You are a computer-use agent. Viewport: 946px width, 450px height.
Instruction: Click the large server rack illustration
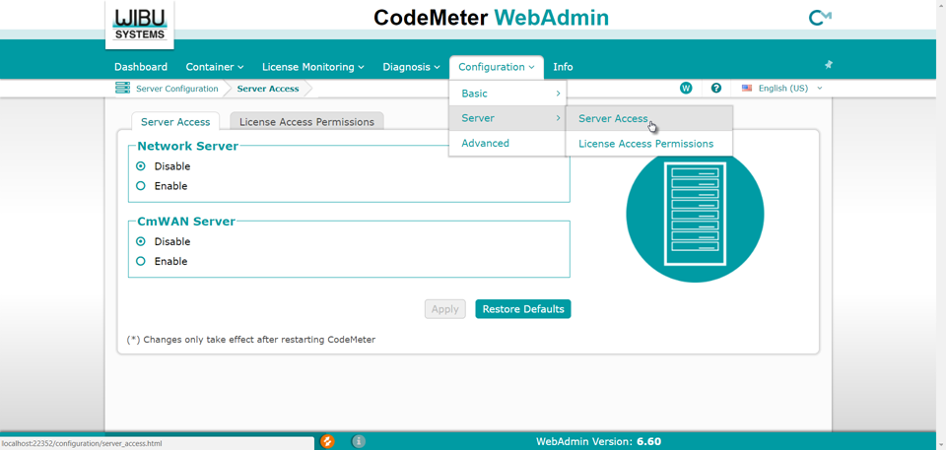pos(695,215)
